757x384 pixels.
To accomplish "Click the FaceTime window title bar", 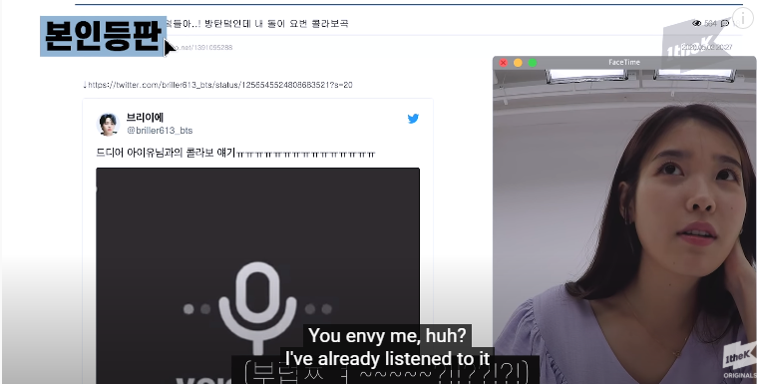I will [x=624, y=62].
